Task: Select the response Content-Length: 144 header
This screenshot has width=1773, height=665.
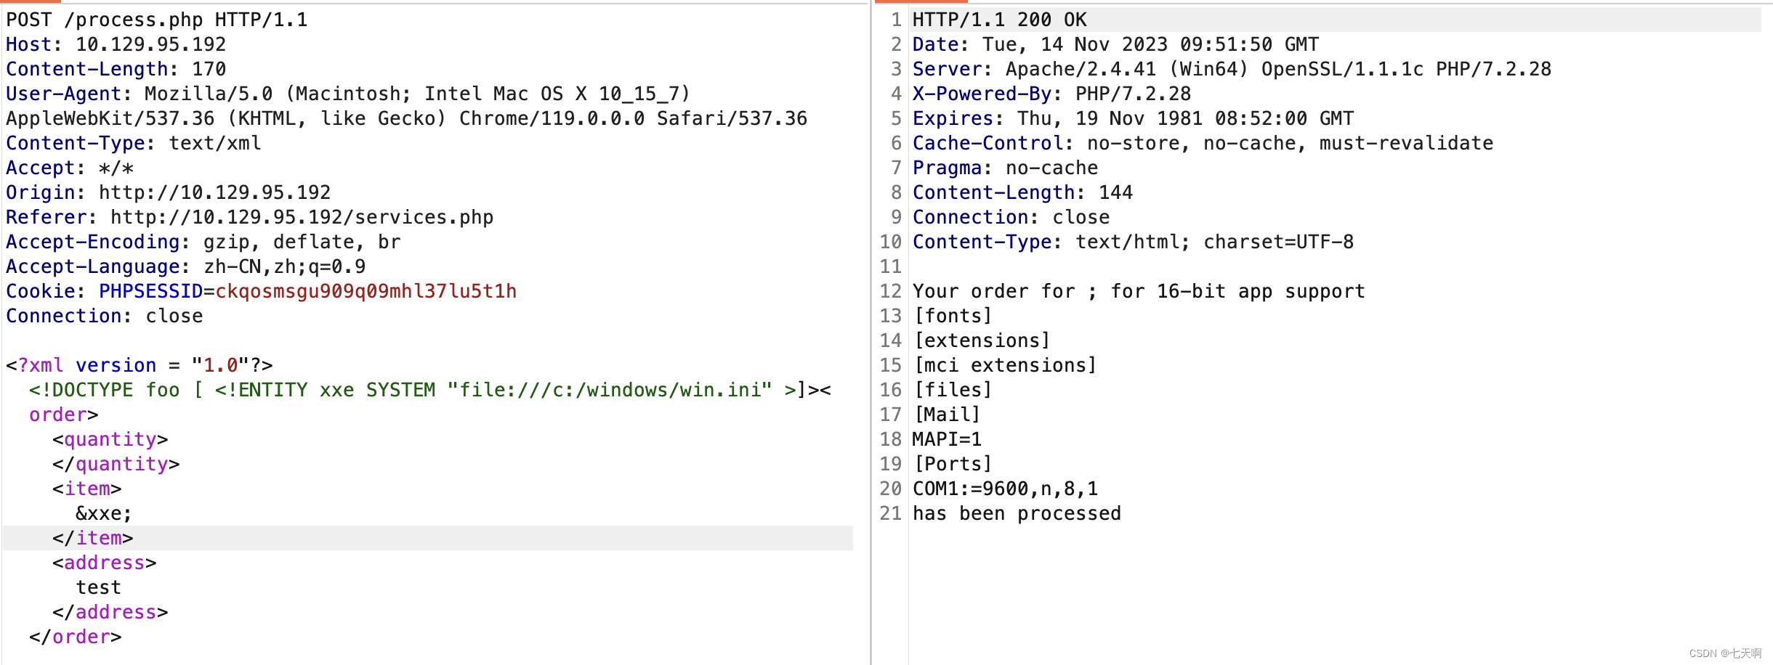Action: (x=1023, y=192)
